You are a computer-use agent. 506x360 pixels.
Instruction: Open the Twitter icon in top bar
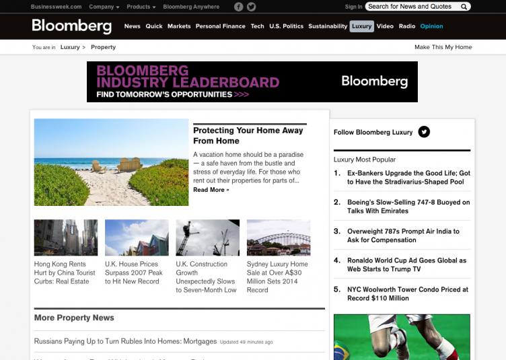pos(252,7)
